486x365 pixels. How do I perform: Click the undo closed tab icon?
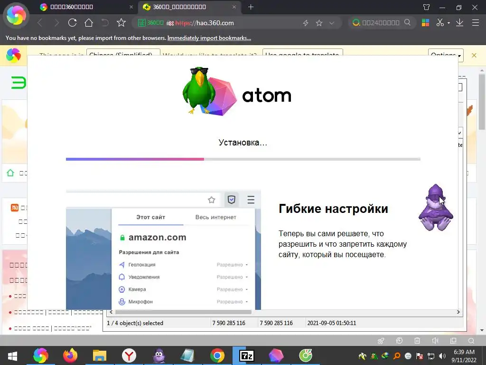click(x=105, y=23)
